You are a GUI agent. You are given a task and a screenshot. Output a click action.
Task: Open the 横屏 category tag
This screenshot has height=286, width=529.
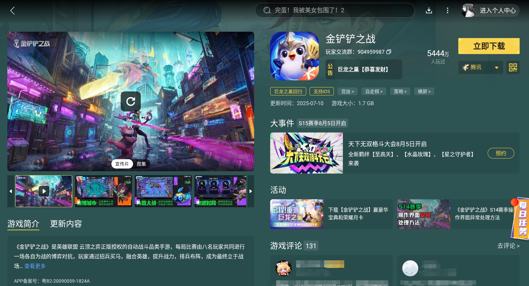click(x=424, y=91)
